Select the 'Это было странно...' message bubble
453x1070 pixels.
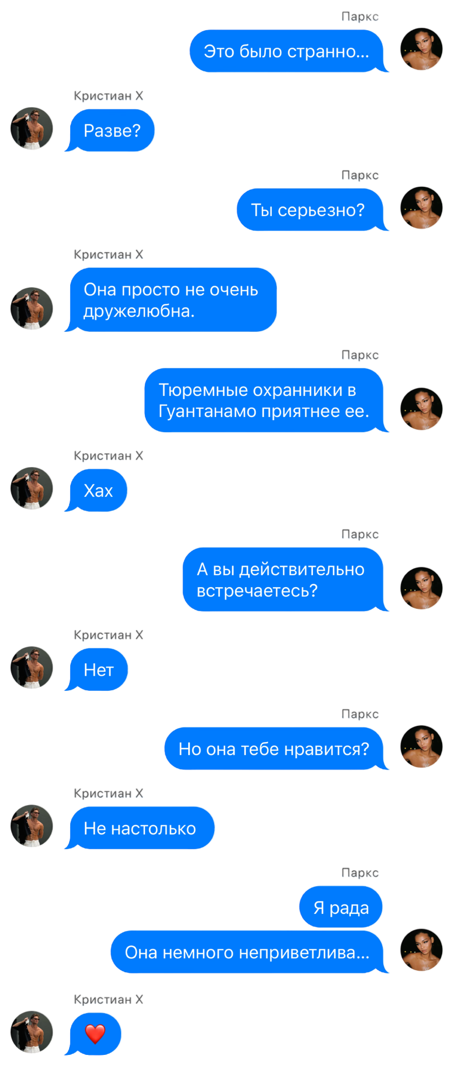(x=287, y=51)
